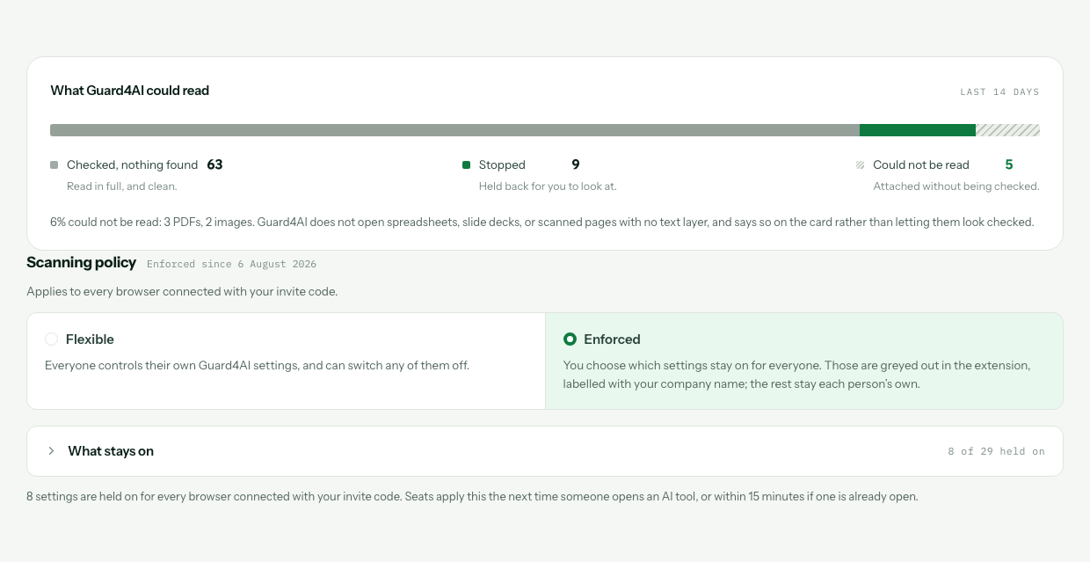
Task: Click the dark green Stopped bar segment
Action: [918, 130]
